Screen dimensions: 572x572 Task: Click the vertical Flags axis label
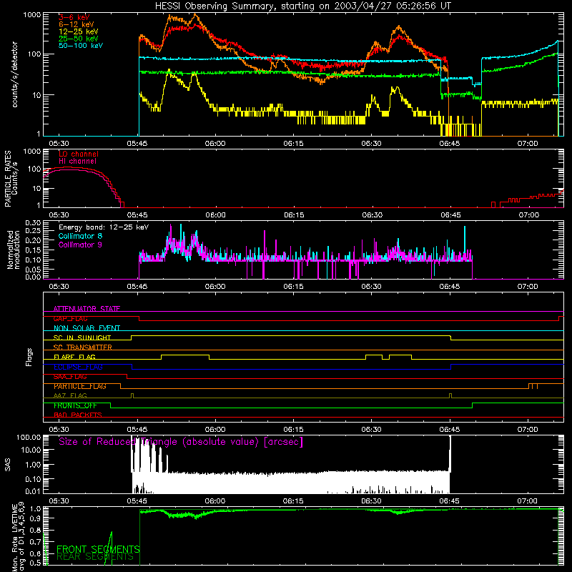coord(29,357)
